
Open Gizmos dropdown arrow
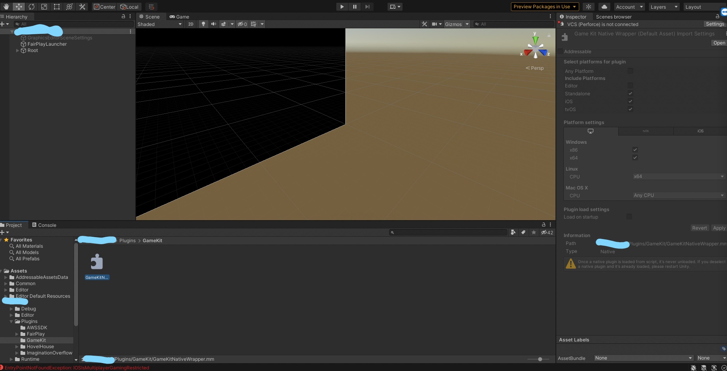pos(467,24)
